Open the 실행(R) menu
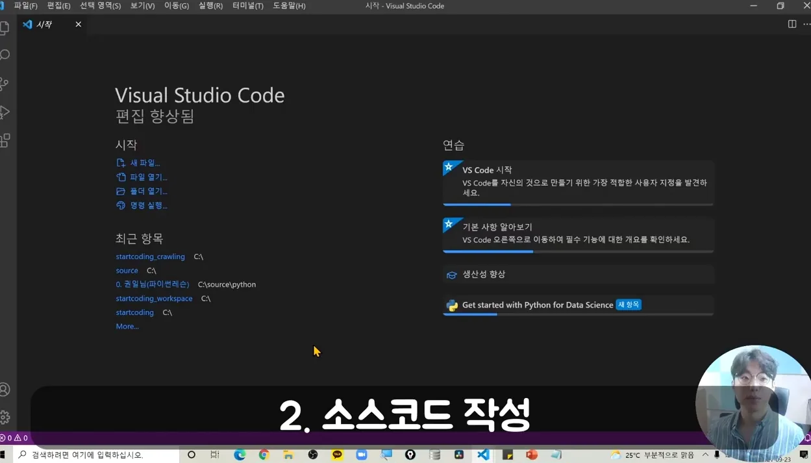Screen dimensions: 811x463 pos(210,6)
